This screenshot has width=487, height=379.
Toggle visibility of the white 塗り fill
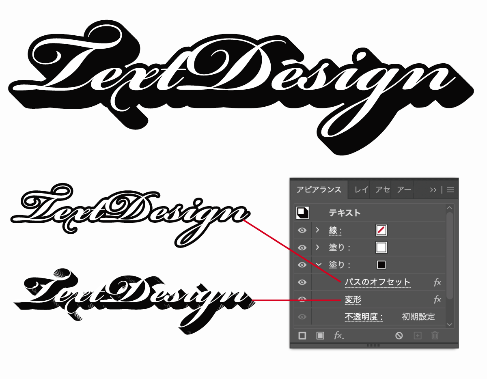[x=302, y=247]
